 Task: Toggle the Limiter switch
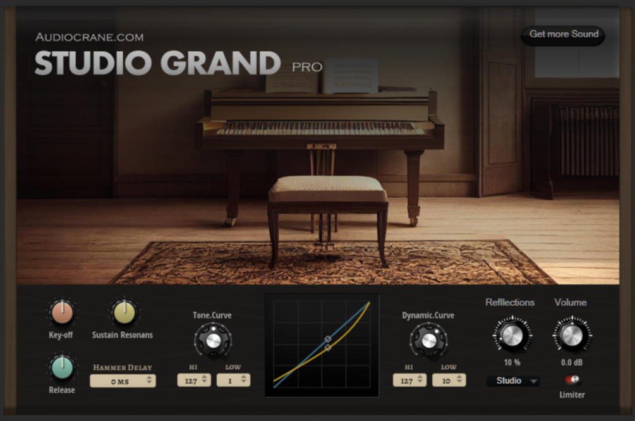[x=572, y=380]
